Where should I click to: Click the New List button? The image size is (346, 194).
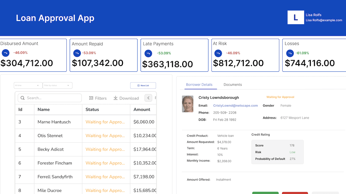(x=143, y=85)
